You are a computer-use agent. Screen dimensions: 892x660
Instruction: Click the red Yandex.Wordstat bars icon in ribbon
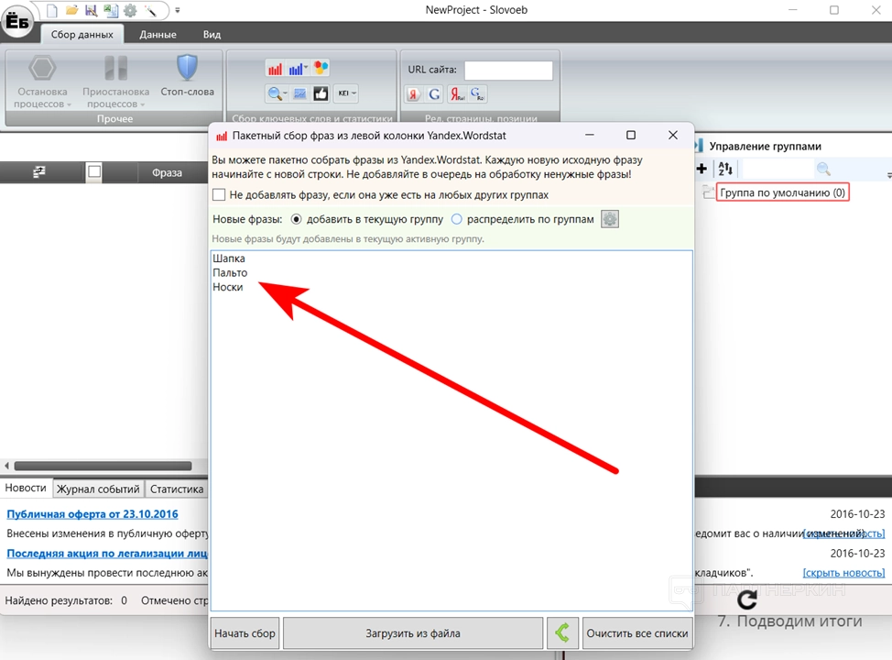275,69
